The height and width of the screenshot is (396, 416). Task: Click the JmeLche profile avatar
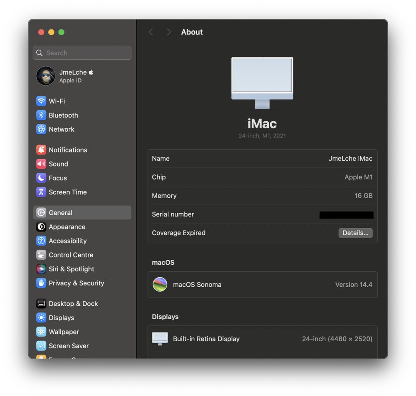[x=46, y=76]
